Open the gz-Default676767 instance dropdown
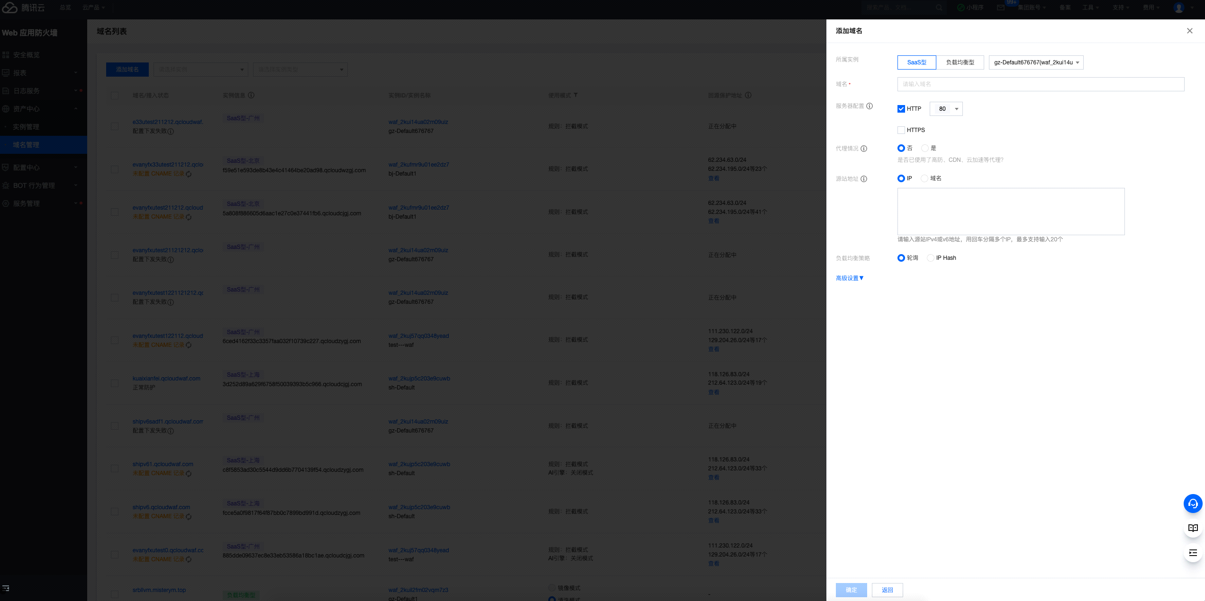 click(x=1036, y=62)
